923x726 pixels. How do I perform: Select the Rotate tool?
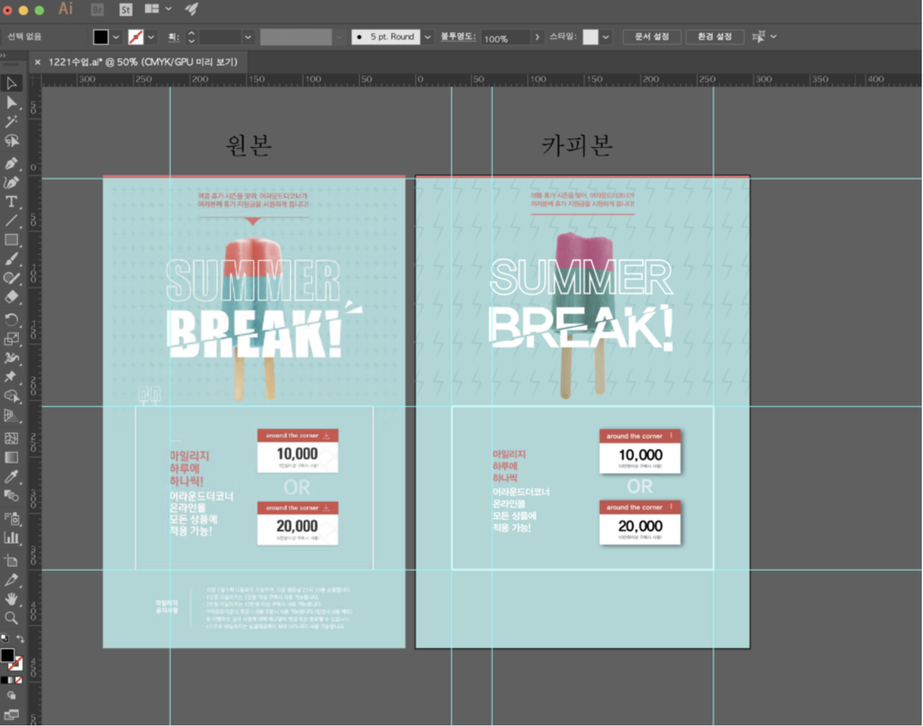(11, 319)
